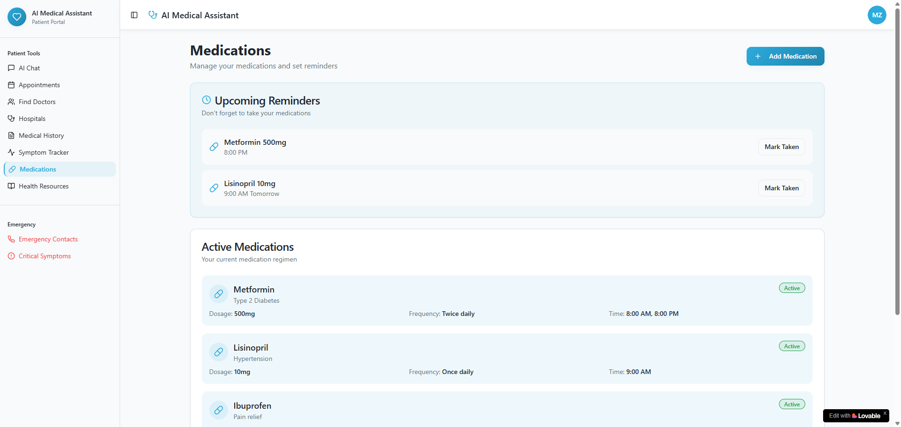
Task: Click the Active badge on the Metformin card
Action: click(792, 288)
